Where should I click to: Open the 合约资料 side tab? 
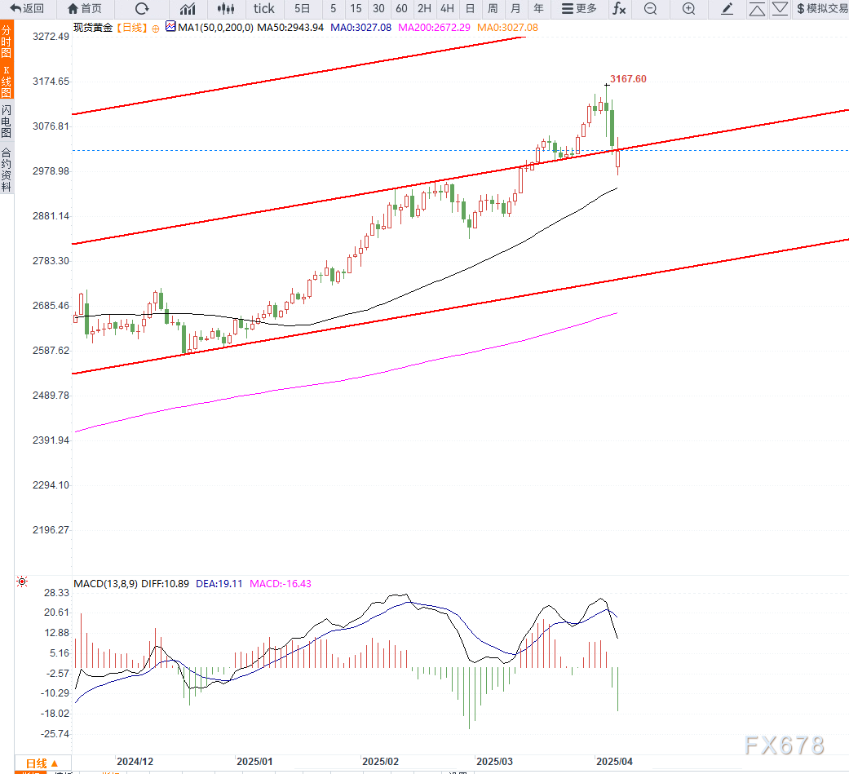[7, 169]
